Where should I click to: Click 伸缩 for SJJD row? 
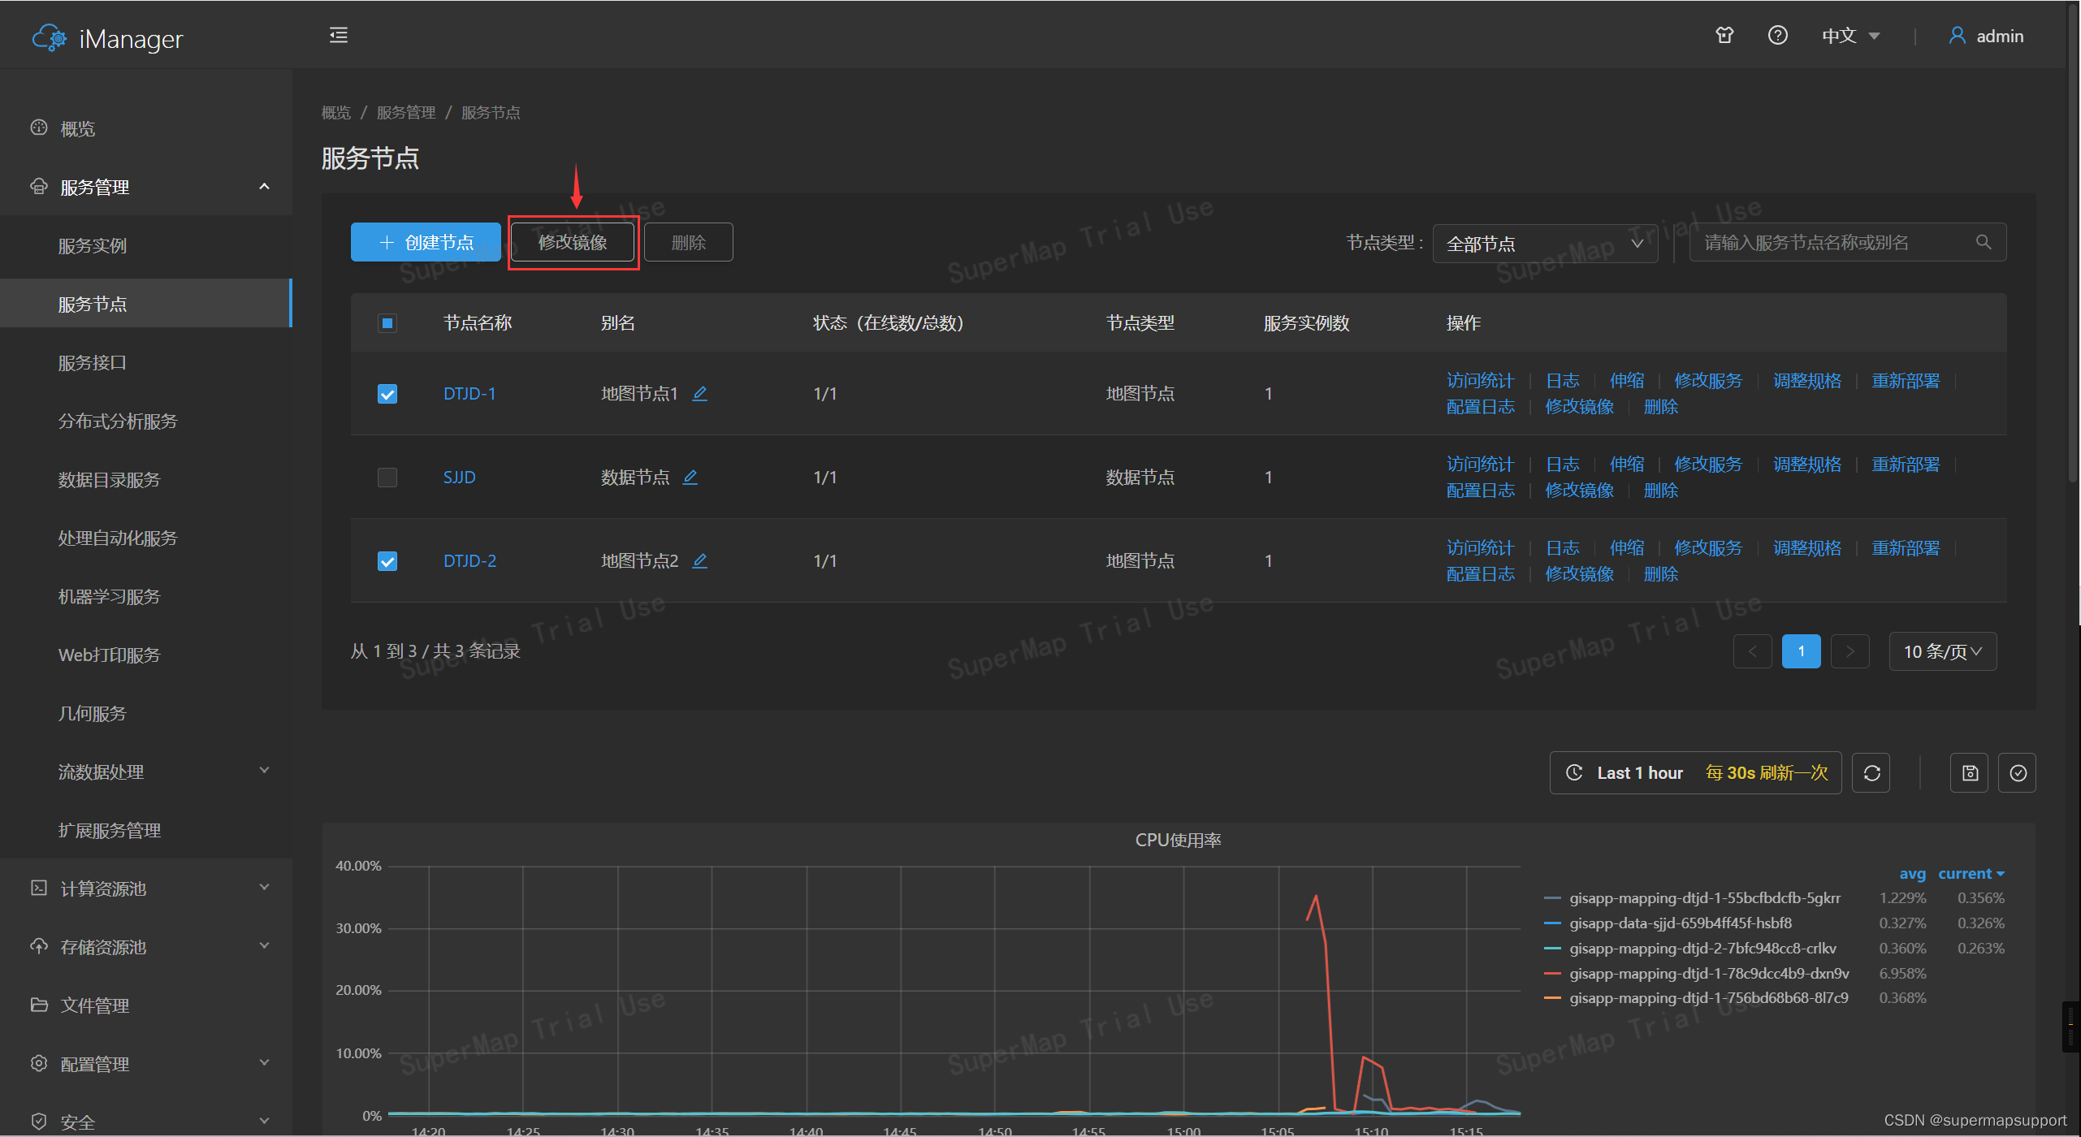click(x=1627, y=465)
